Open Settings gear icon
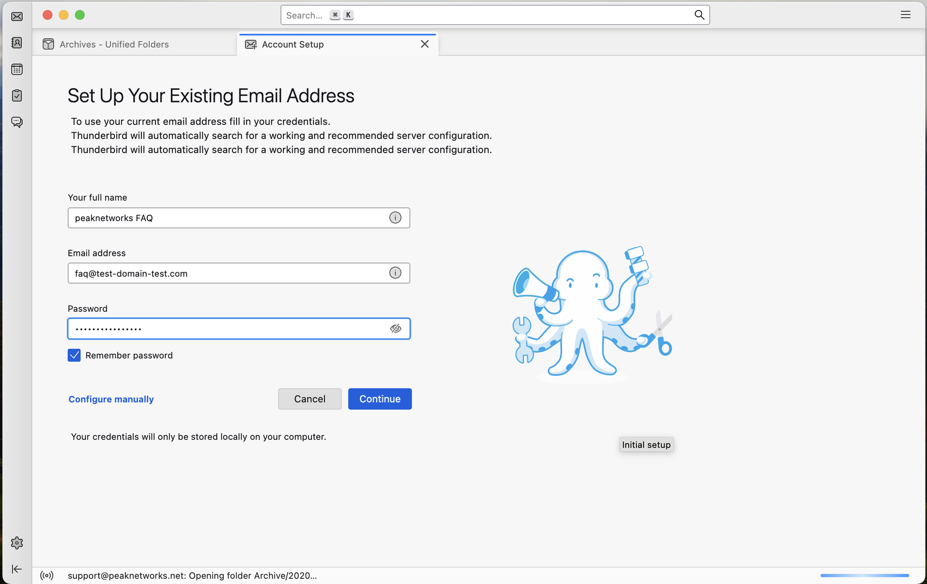927x584 pixels. pos(17,543)
